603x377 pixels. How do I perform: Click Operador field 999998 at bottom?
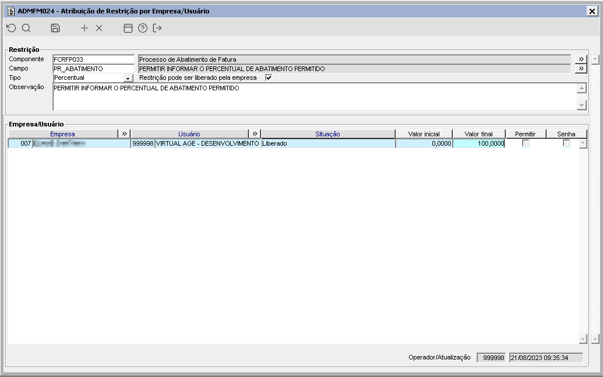[491, 358]
